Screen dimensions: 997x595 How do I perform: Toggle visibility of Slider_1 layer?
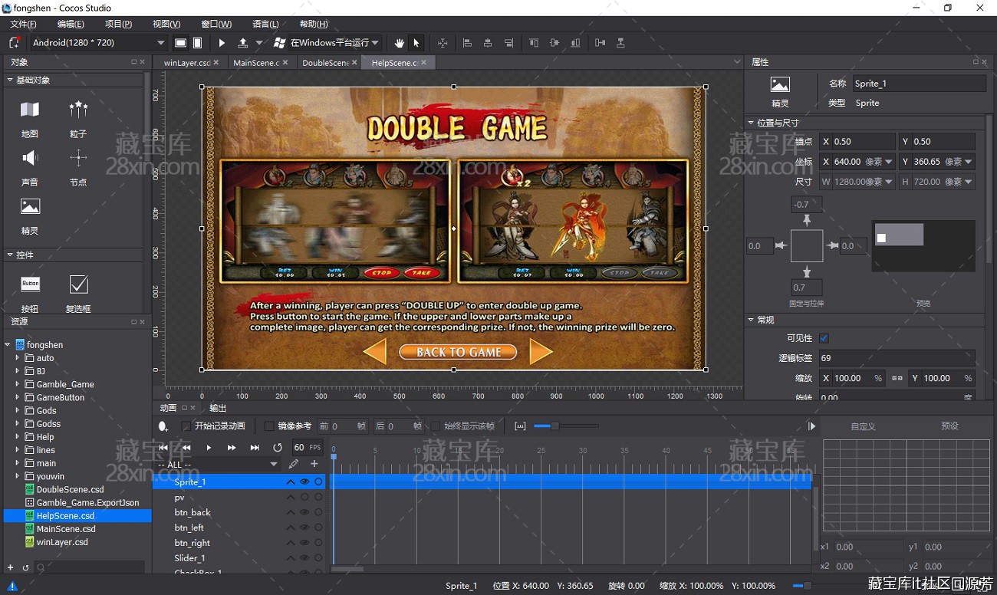pyautogui.click(x=304, y=558)
